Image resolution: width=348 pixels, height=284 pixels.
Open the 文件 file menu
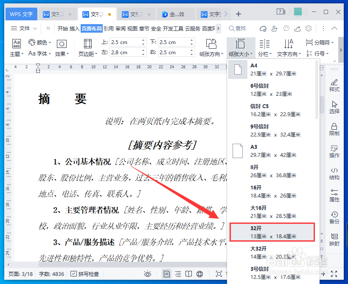coord(24,28)
